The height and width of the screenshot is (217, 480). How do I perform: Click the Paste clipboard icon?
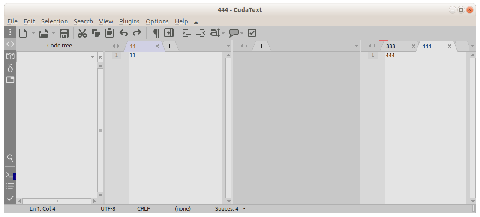pos(109,33)
